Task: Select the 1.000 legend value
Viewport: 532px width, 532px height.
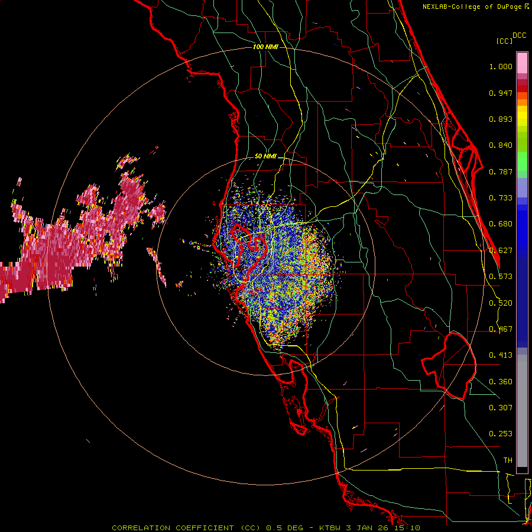Action: pos(501,66)
